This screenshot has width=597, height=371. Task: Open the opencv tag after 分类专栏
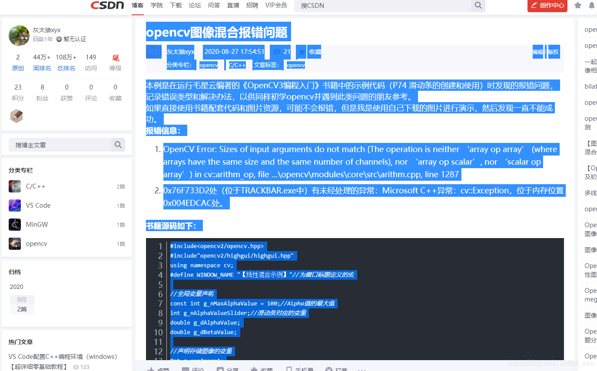coord(209,65)
